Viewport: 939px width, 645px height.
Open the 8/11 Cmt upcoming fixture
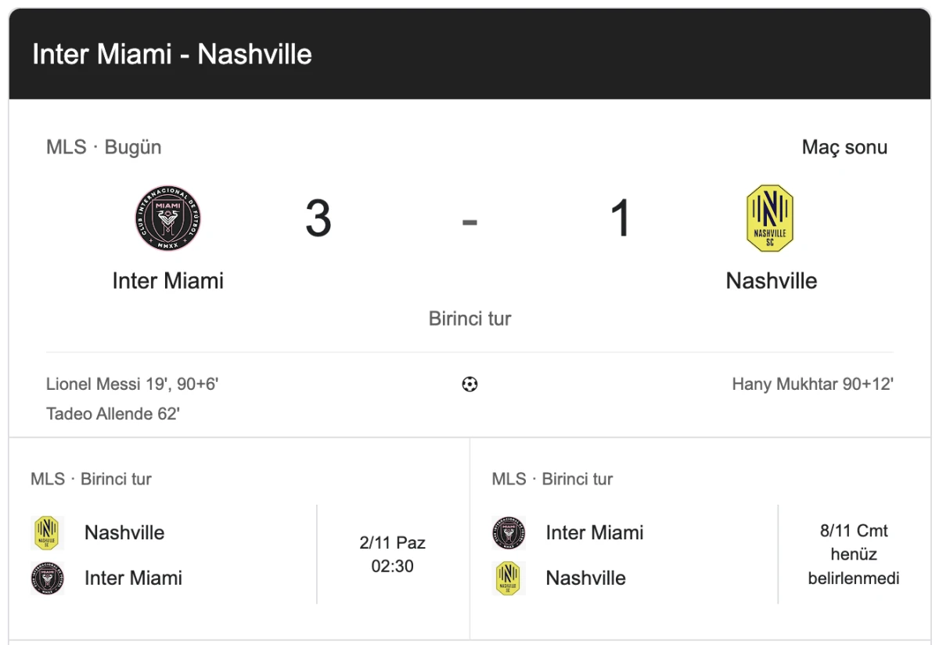pyautogui.click(x=854, y=554)
